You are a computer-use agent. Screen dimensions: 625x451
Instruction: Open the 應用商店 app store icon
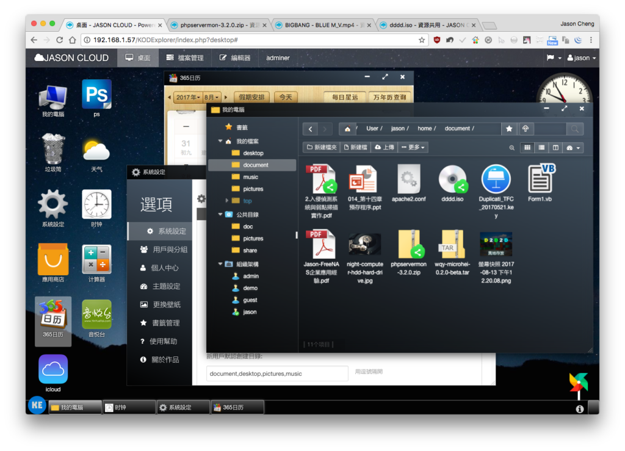click(53, 263)
